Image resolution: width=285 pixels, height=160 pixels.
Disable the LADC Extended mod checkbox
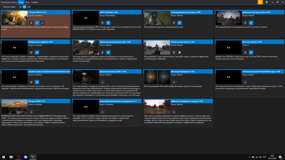point(108,23)
